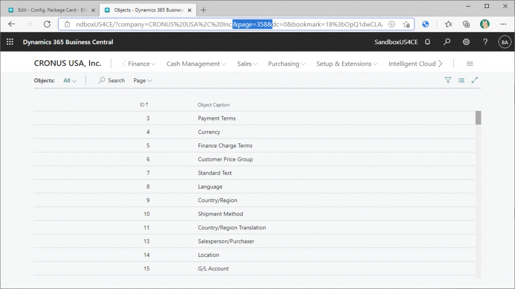The width and height of the screenshot is (515, 289).
Task: Select the Payment Terms row
Action: pos(254,118)
